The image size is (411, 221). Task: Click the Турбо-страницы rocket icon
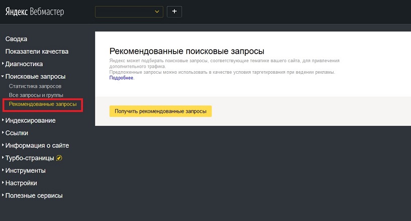point(59,158)
